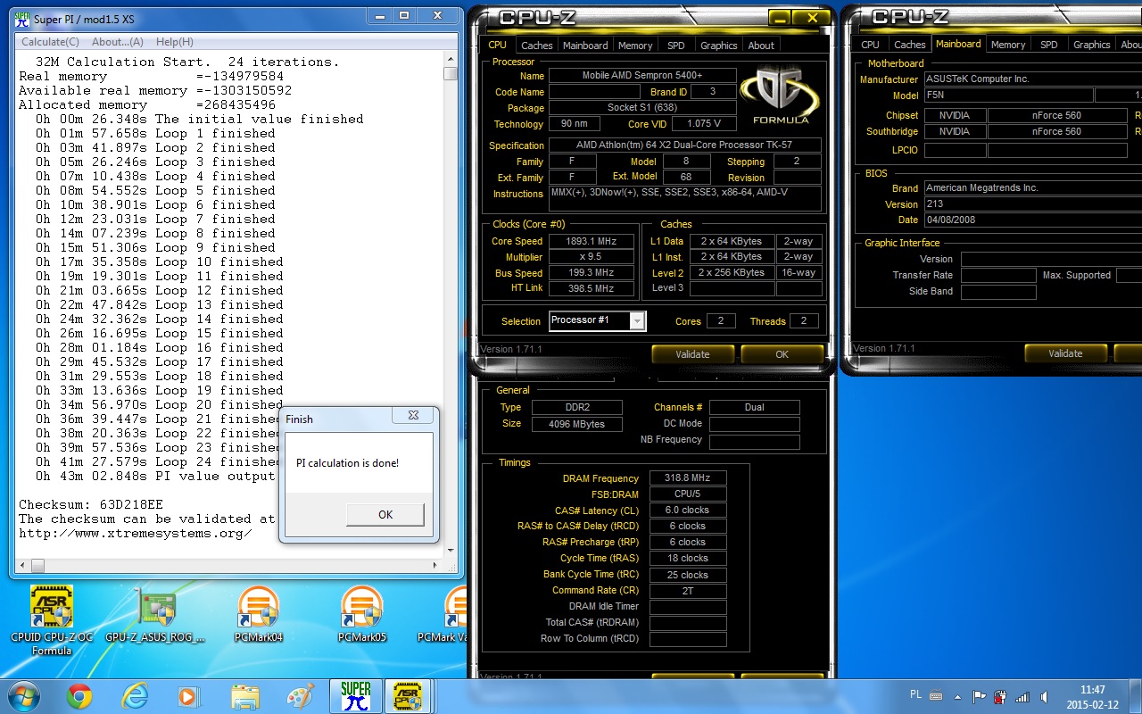Click the Show desktop strip
1142x714 pixels.
(1136, 696)
